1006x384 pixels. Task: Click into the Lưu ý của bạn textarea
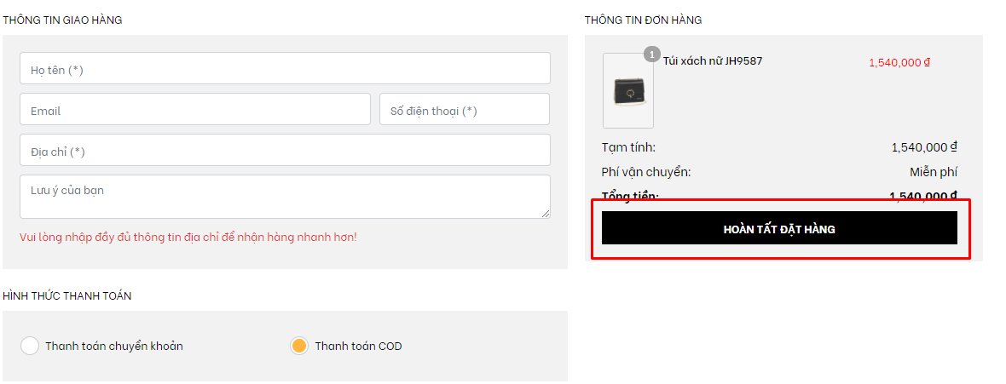[285, 197]
